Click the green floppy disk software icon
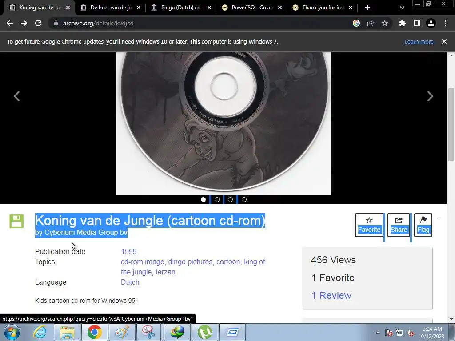Viewport: 455px width, 341px height. click(16, 221)
